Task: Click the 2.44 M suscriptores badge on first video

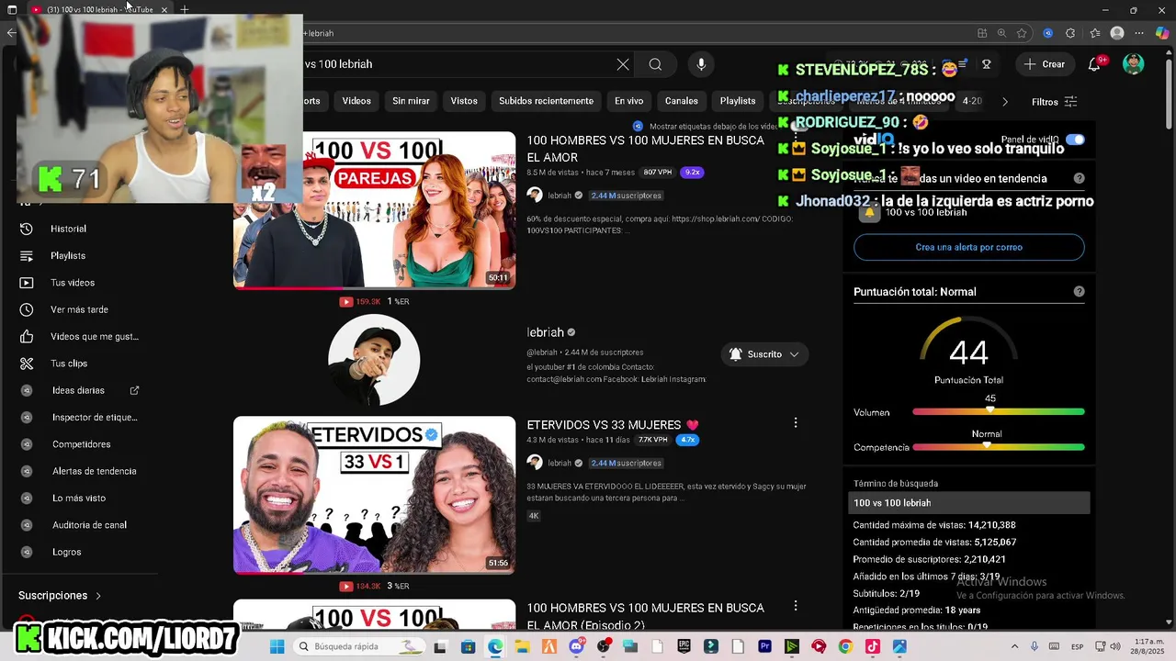Action: pos(626,196)
